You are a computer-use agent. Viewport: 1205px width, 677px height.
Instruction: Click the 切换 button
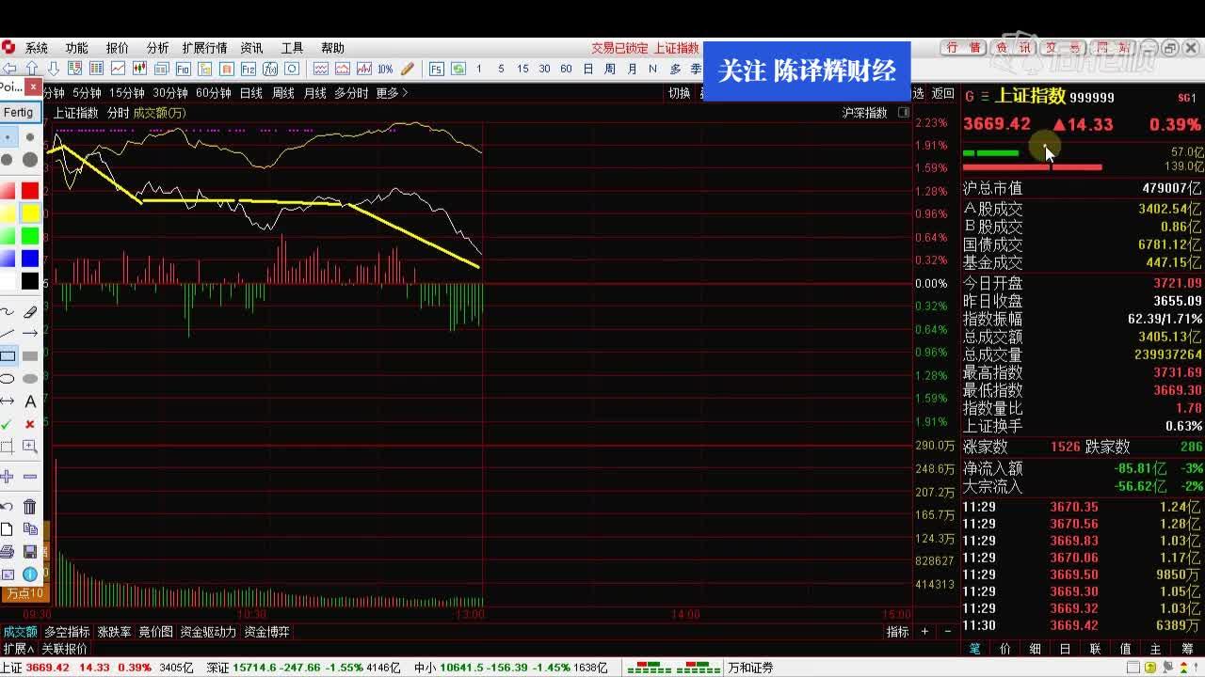tap(680, 93)
